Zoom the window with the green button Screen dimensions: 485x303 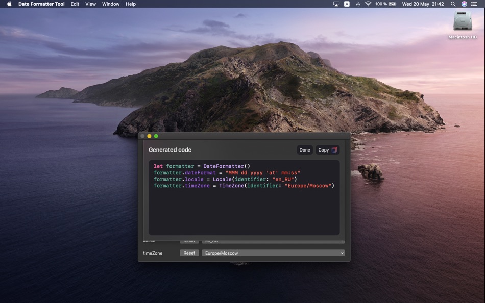click(x=156, y=136)
